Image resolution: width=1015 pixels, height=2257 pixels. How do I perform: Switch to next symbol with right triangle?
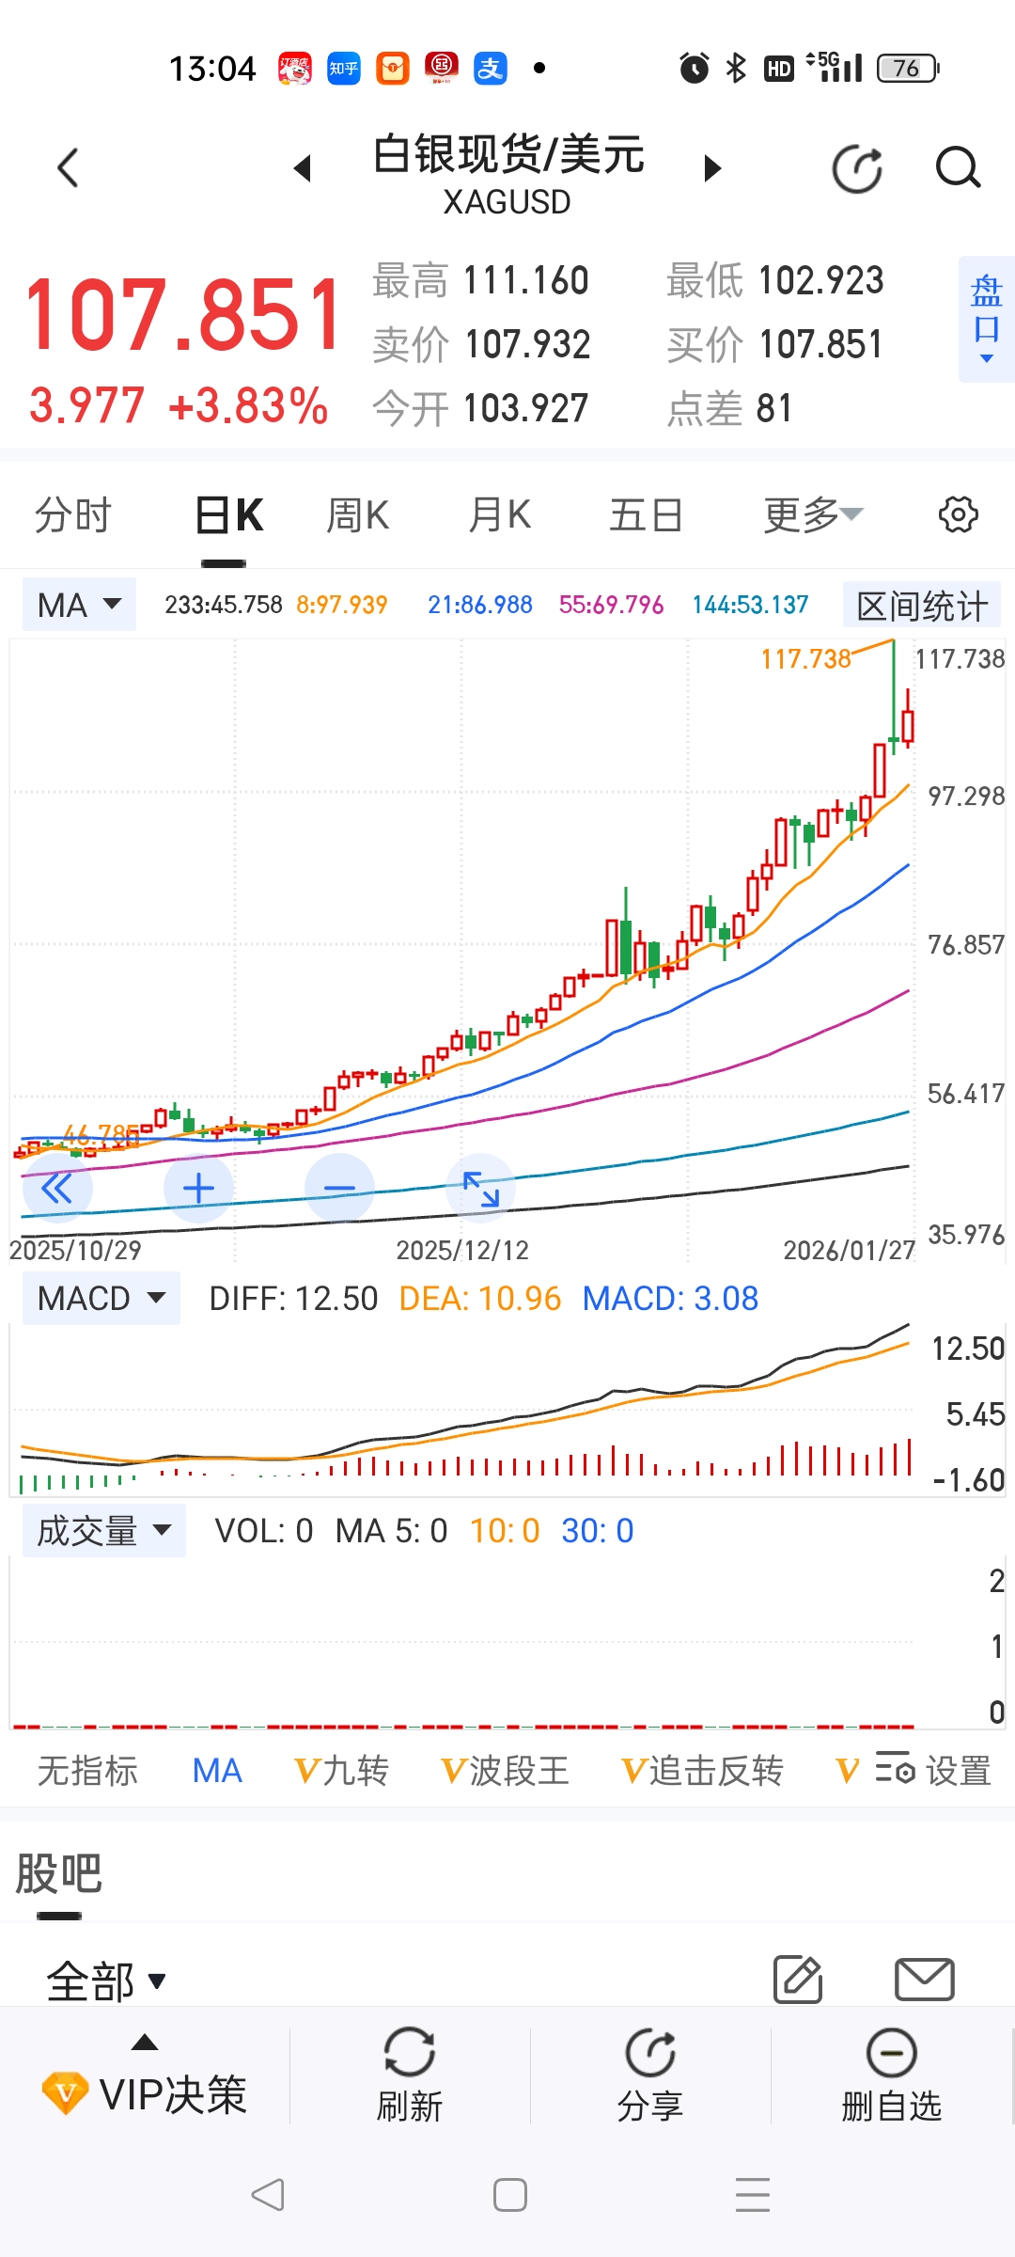click(x=712, y=169)
